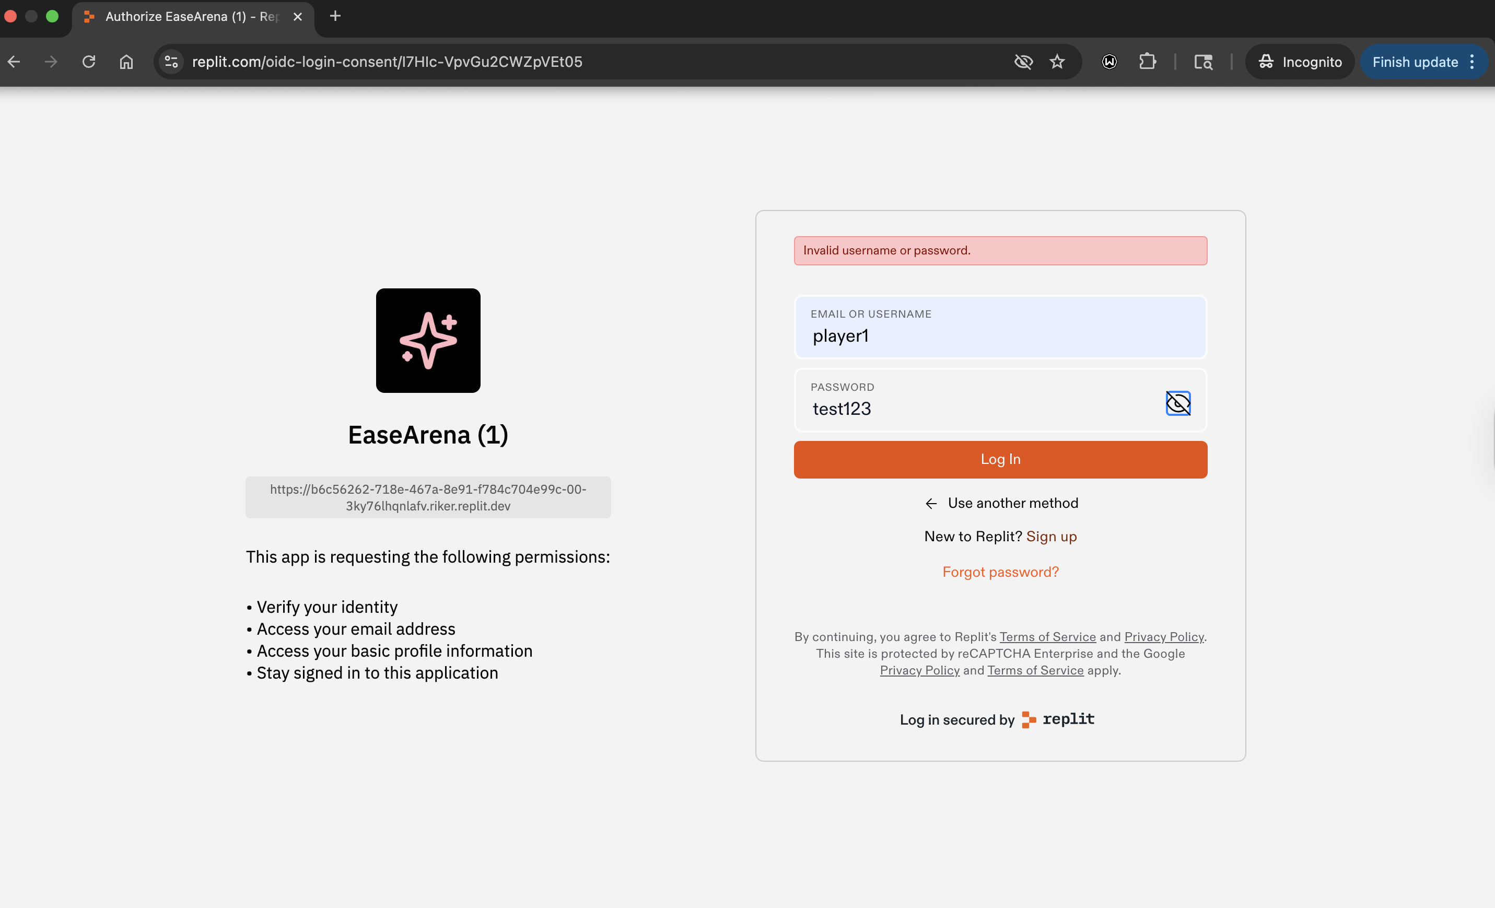Click the EaseArena app logo
This screenshot has width=1495, height=908.
(428, 341)
